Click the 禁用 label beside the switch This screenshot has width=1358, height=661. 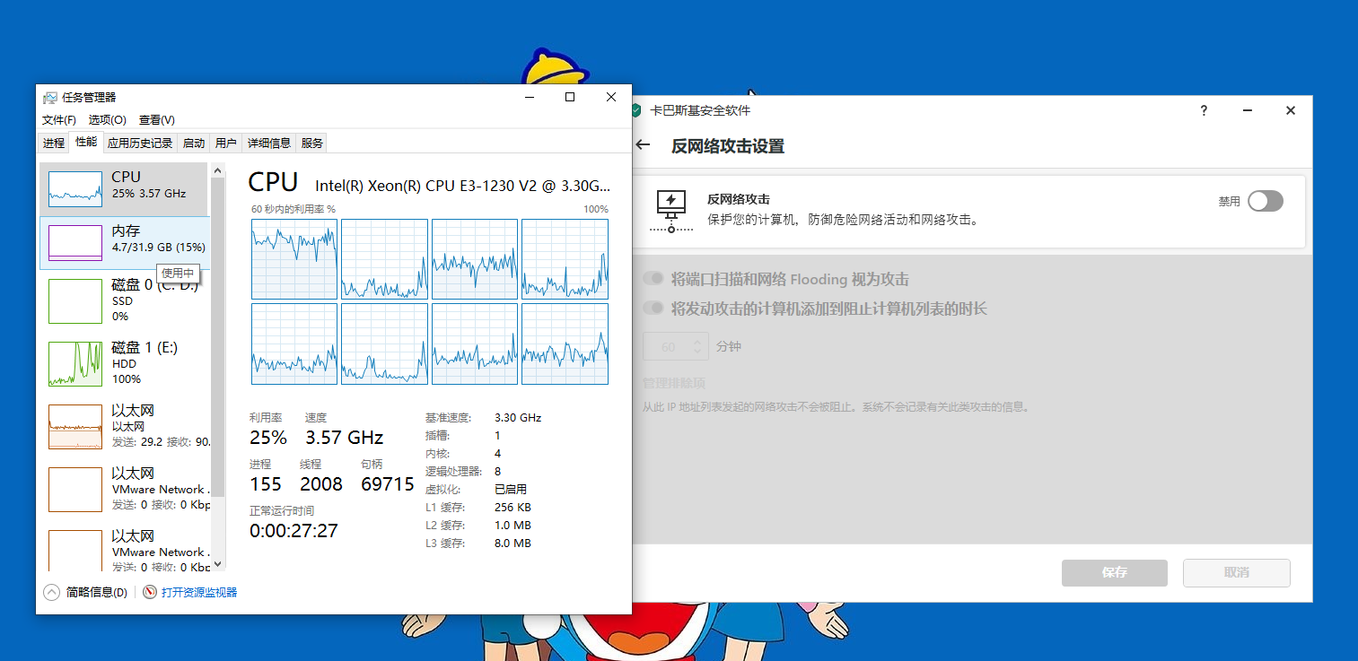pos(1229,202)
